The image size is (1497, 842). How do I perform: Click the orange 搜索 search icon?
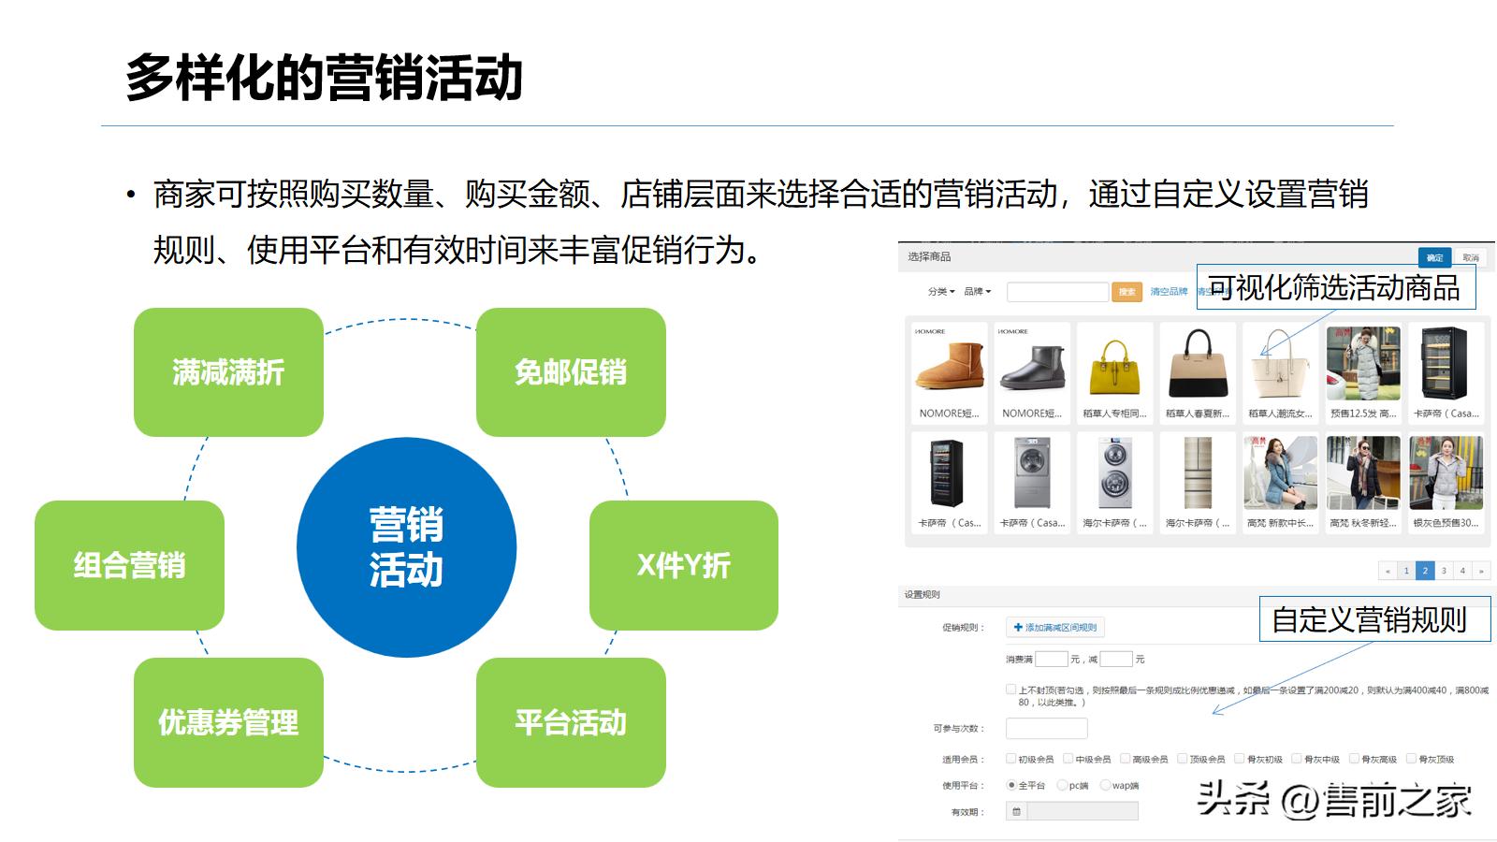(1126, 291)
